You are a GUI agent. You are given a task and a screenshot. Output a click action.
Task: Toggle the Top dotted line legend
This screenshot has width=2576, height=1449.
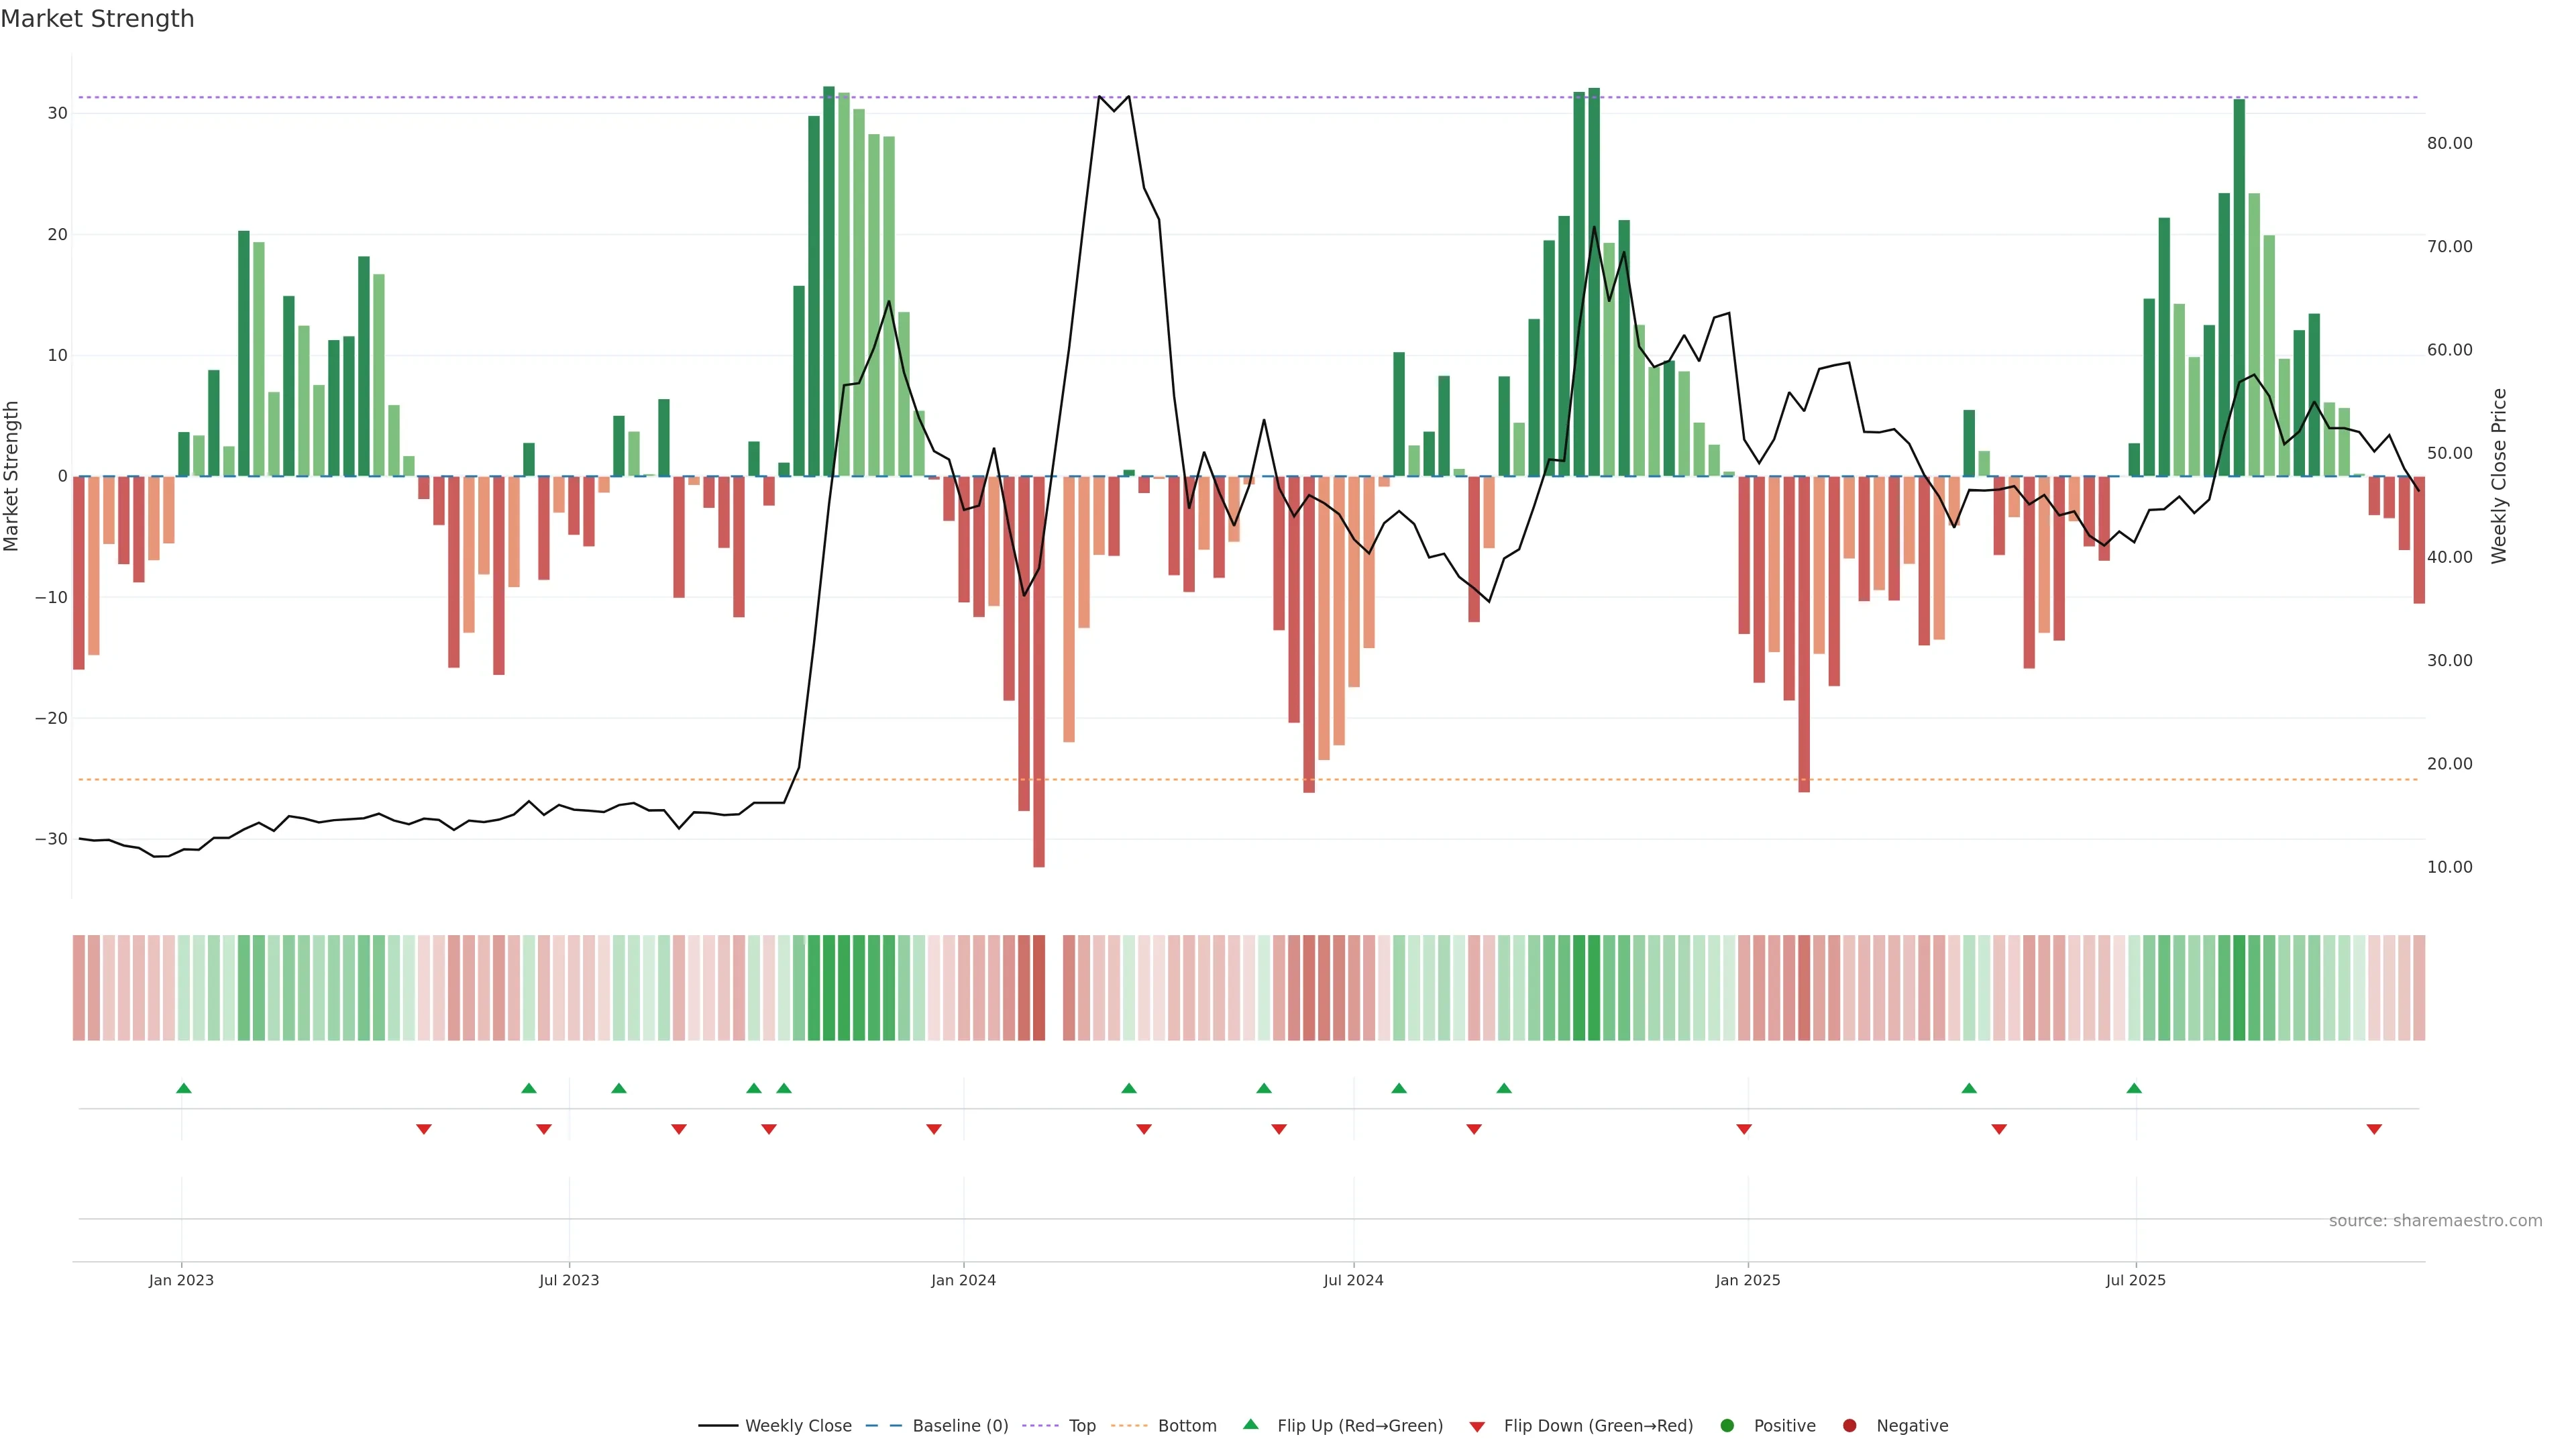(x=1040, y=1426)
